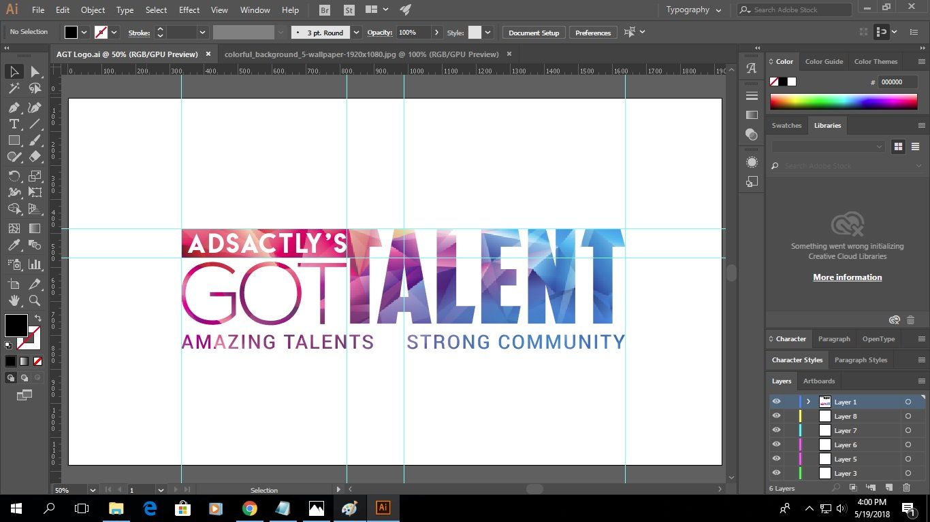Hide Layer 7 visibility eye
The height and width of the screenshot is (522, 930).
[776, 430]
